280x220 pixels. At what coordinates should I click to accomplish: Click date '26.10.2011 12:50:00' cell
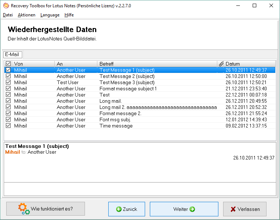[246, 76]
